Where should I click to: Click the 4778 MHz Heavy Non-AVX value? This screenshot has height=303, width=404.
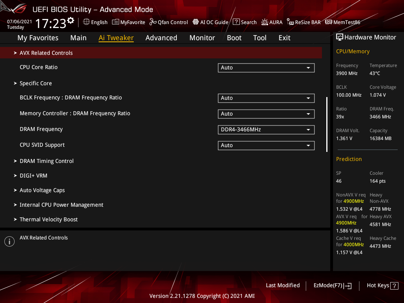380,209
